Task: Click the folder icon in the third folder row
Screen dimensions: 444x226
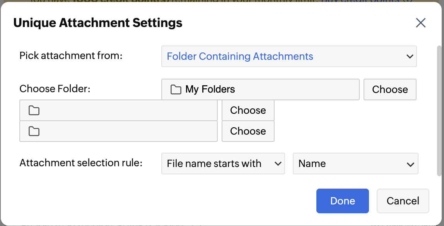Action: (x=34, y=132)
